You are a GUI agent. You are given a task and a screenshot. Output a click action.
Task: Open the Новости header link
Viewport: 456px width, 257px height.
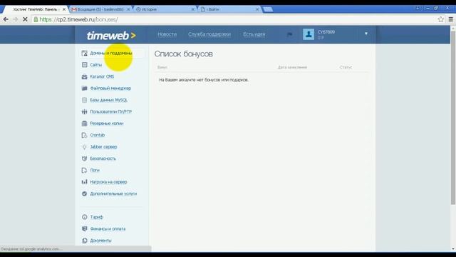167,34
